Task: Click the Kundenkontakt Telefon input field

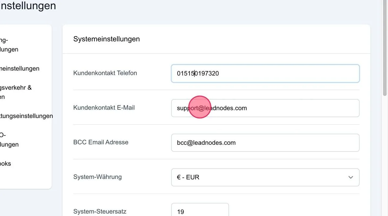Action: coord(265,74)
